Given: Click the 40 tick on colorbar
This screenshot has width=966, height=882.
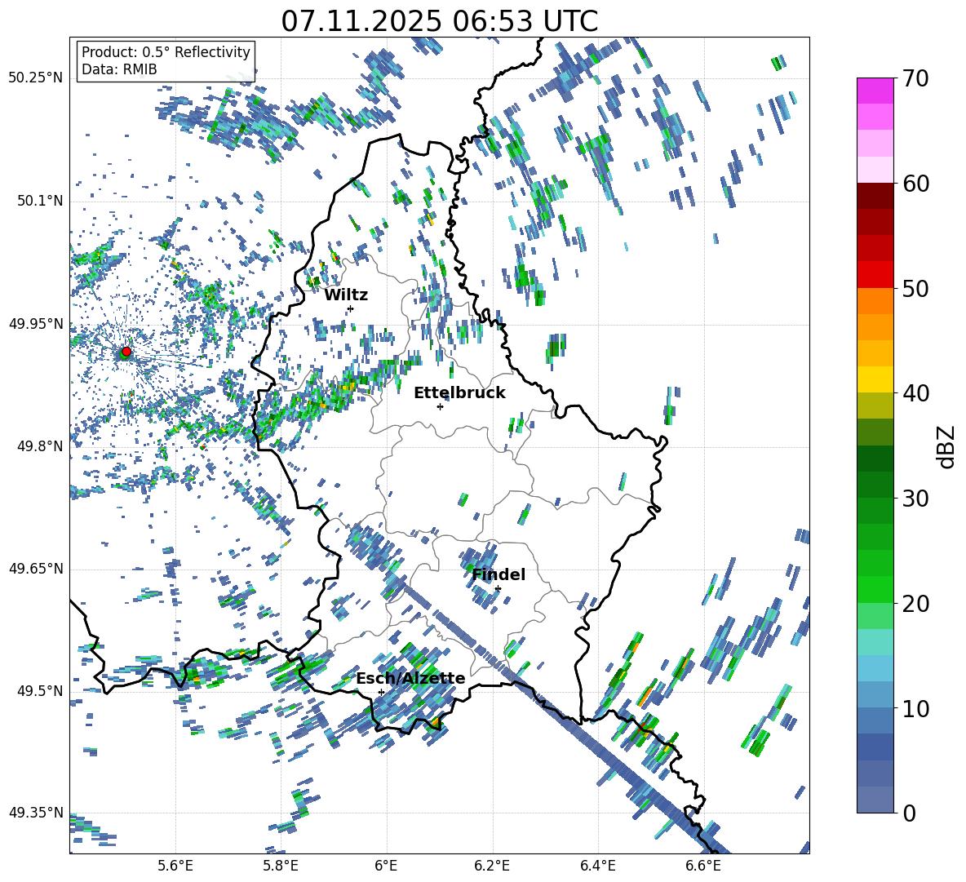Looking at the screenshot, I should 915,393.
